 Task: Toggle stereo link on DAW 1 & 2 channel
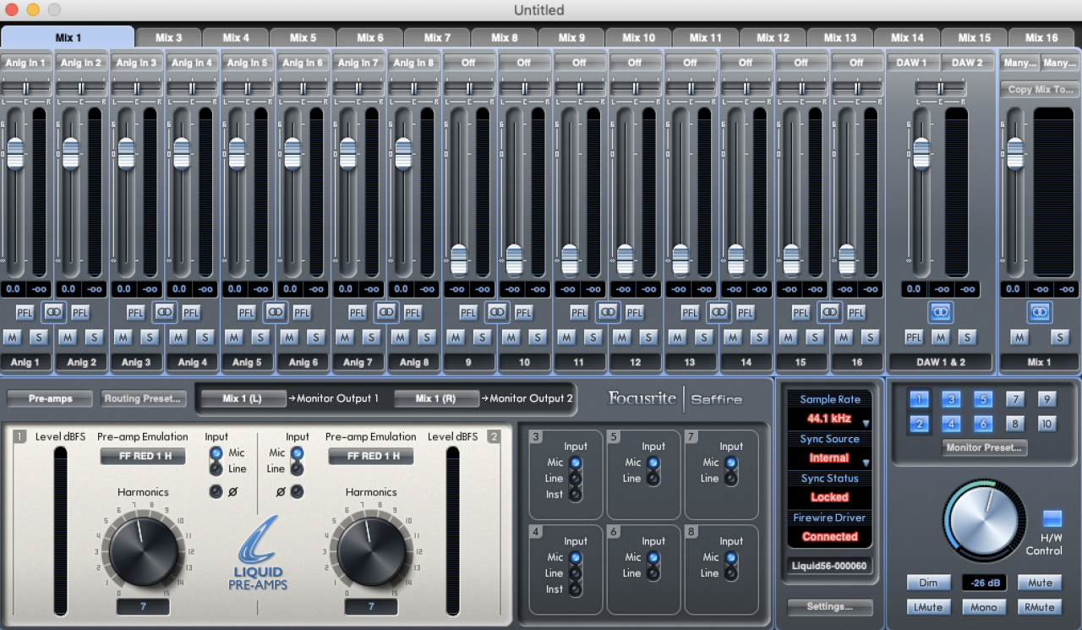pos(940,312)
